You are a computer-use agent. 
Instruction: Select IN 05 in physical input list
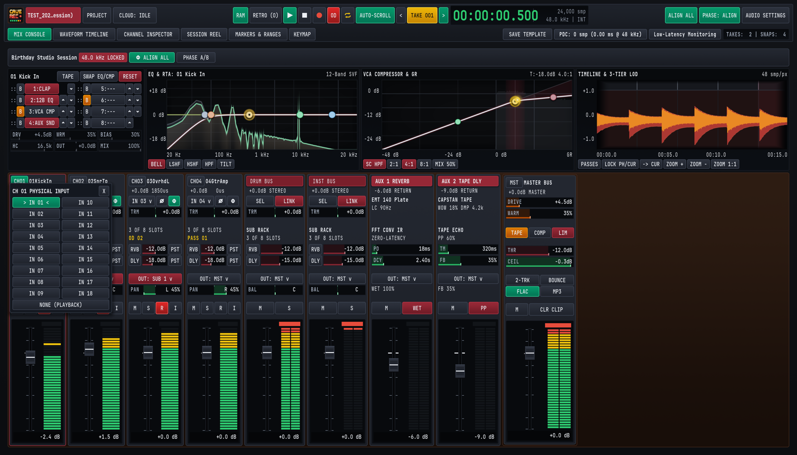click(36, 248)
